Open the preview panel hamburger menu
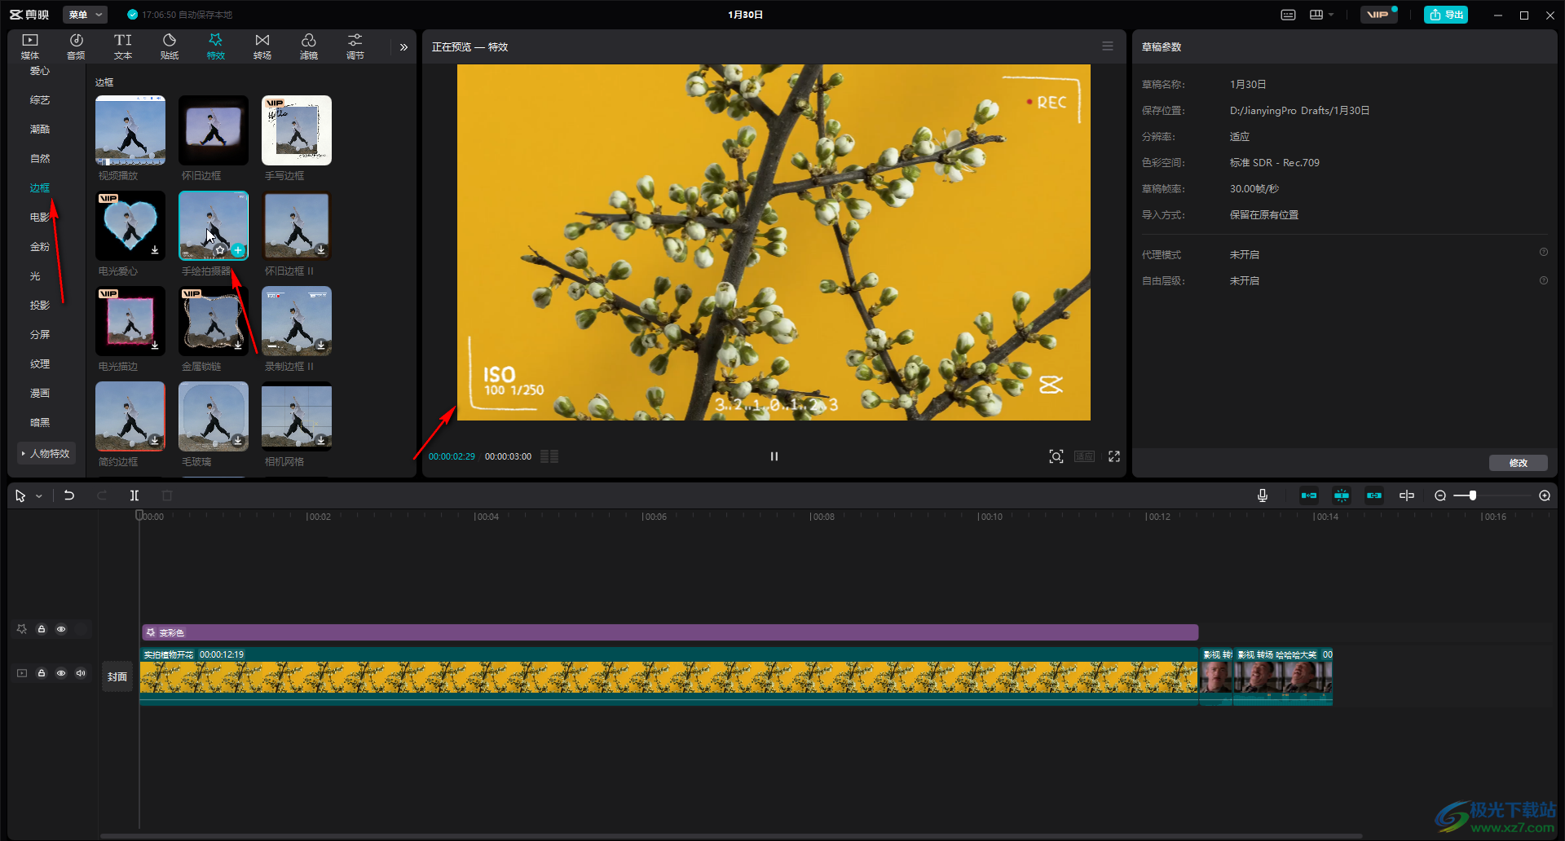 tap(1108, 46)
